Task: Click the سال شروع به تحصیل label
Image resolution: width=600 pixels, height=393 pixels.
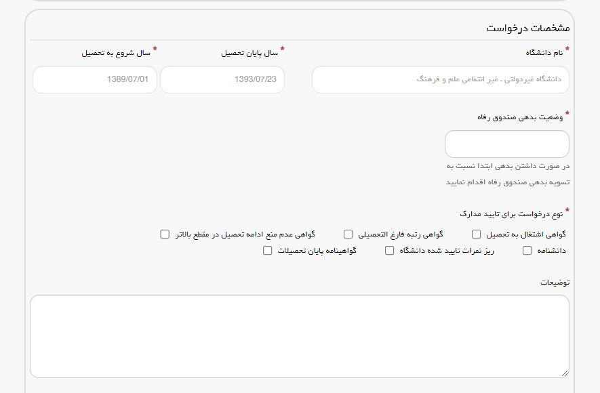Action: 116,53
